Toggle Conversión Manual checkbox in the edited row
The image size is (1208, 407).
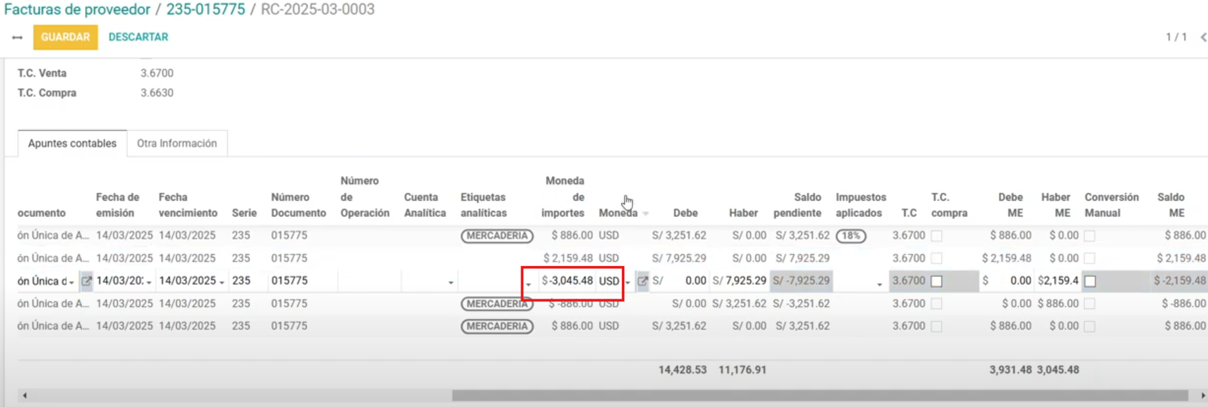1090,281
